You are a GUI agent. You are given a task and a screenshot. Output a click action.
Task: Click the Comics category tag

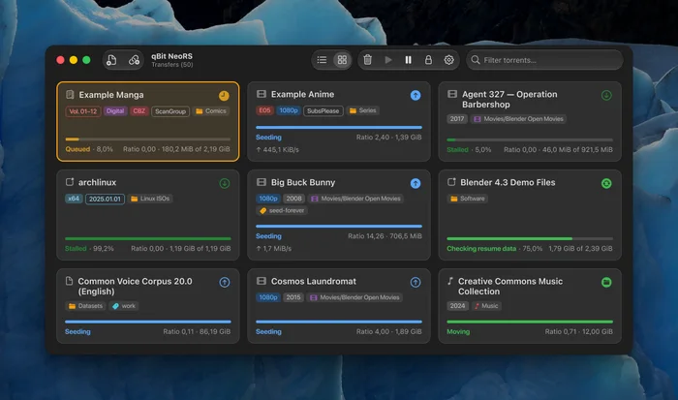(211, 111)
